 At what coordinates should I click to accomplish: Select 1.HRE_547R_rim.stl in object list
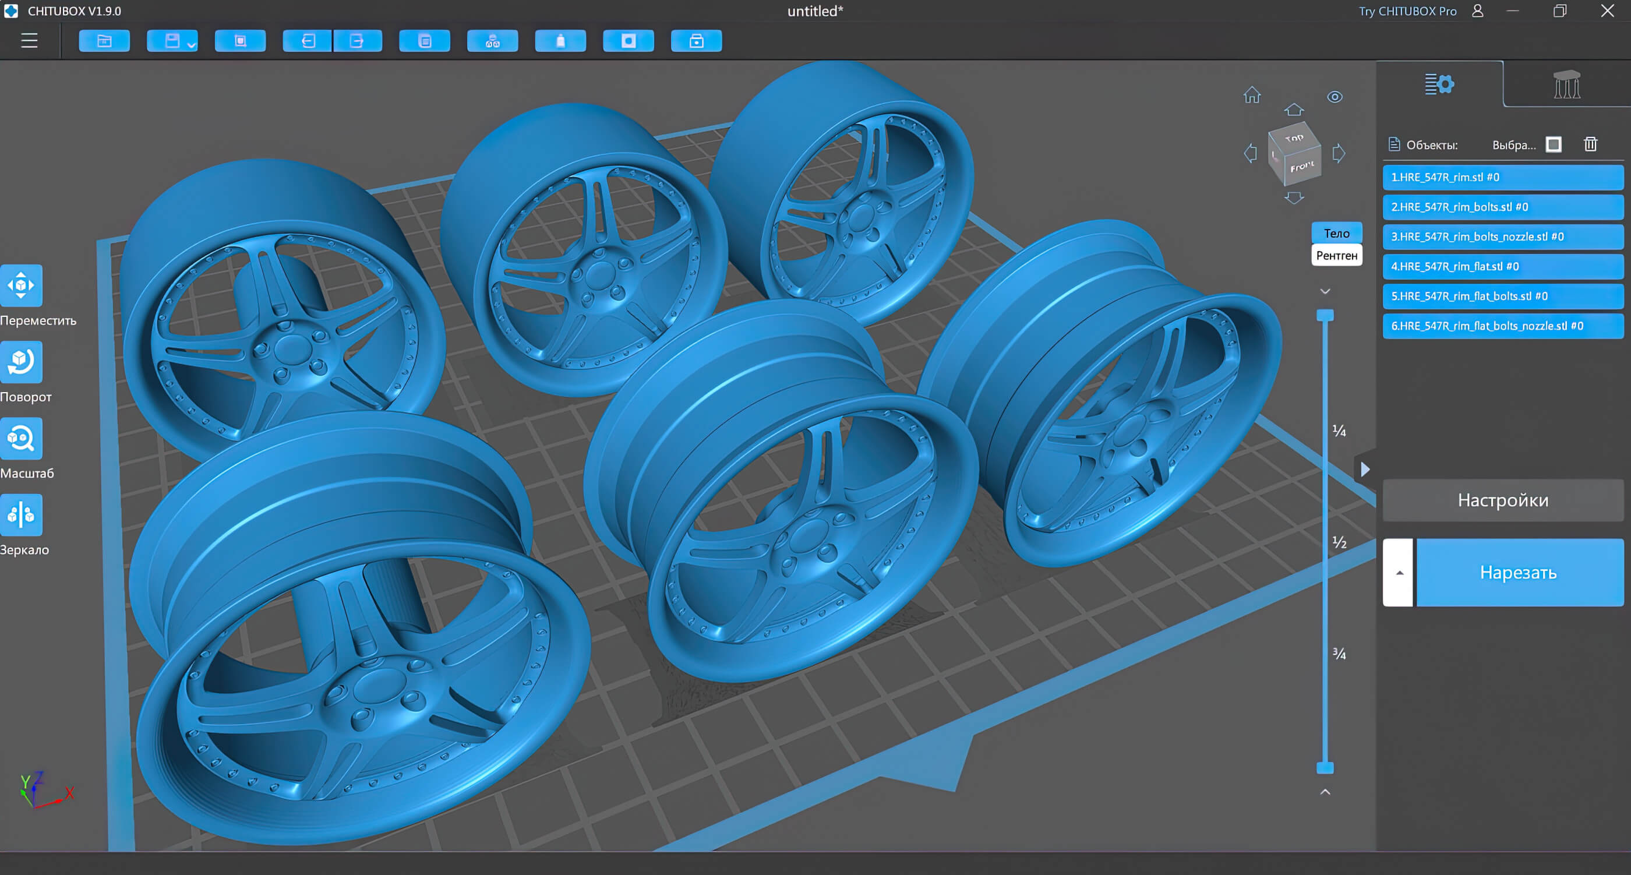point(1503,177)
